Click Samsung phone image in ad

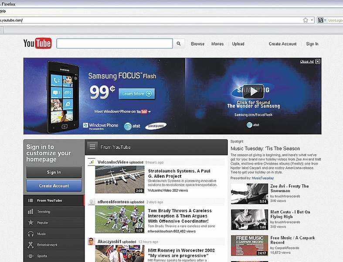63,97
